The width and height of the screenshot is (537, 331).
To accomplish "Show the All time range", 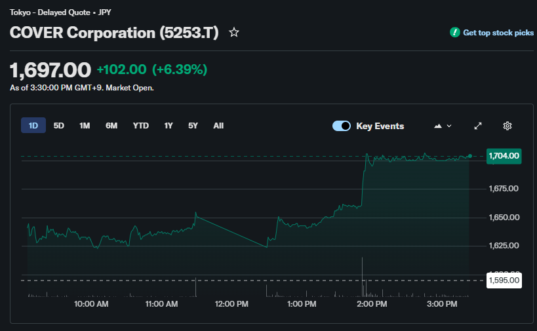I will (218, 126).
